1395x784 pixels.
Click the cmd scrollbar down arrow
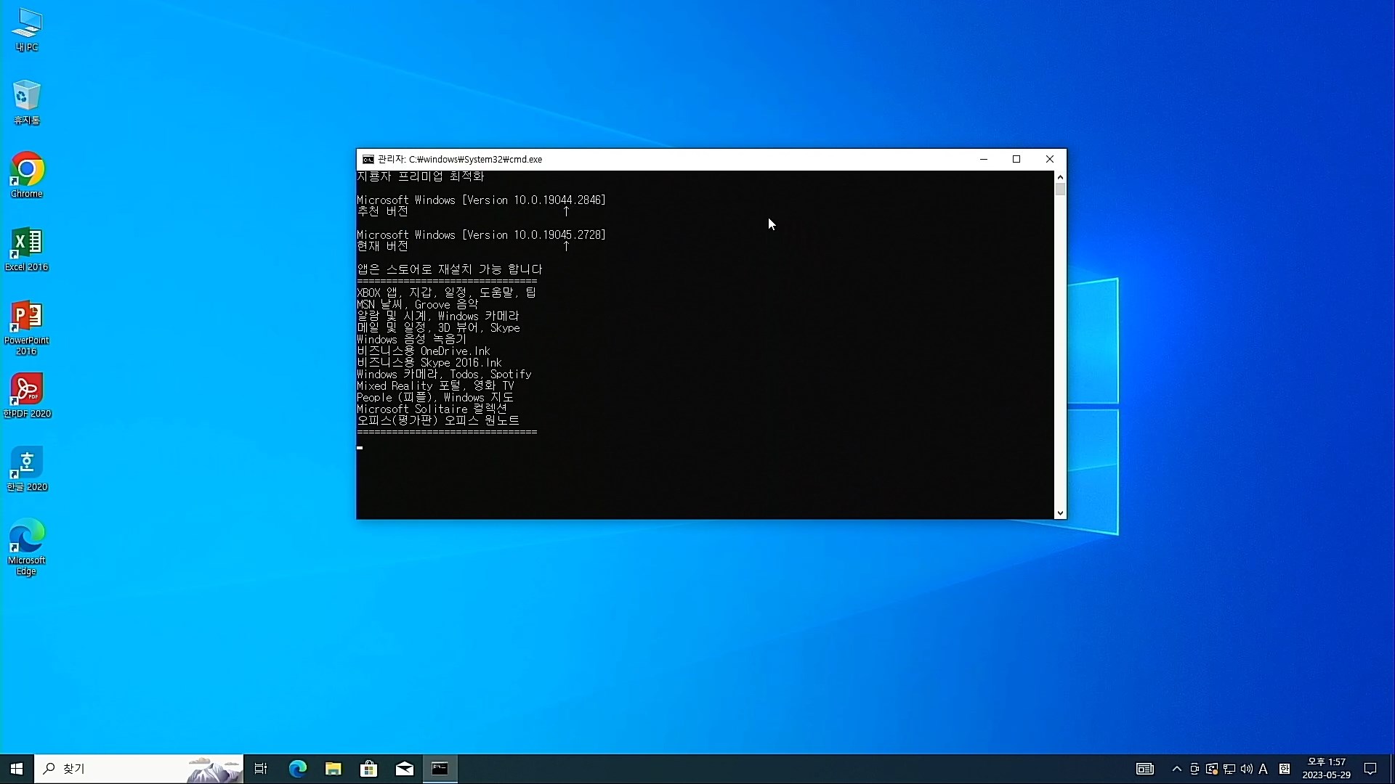1060,513
